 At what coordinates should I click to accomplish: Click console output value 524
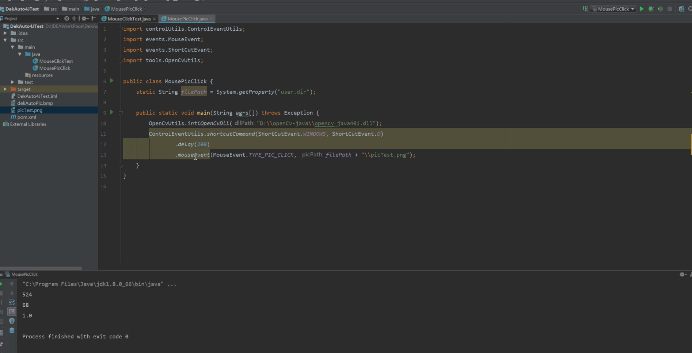coord(27,295)
